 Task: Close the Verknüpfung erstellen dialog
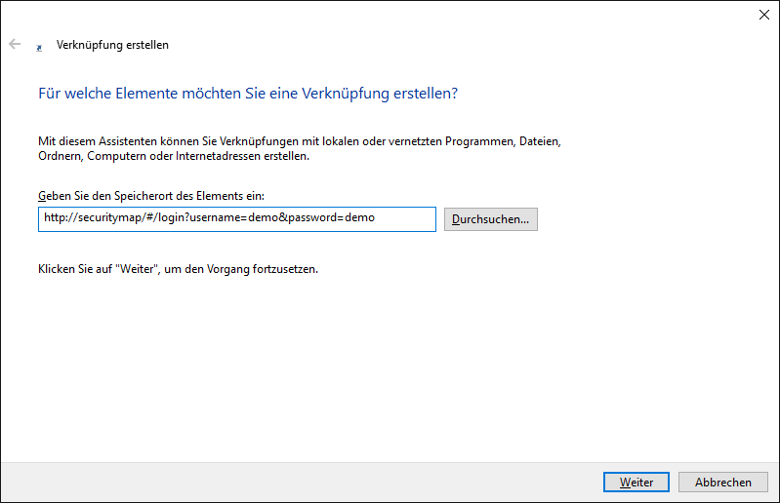764,15
